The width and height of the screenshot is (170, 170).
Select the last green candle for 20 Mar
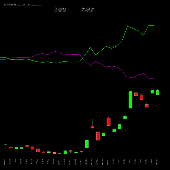tap(158, 93)
